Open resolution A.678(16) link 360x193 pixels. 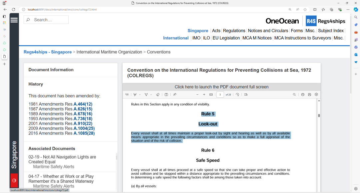(83, 114)
